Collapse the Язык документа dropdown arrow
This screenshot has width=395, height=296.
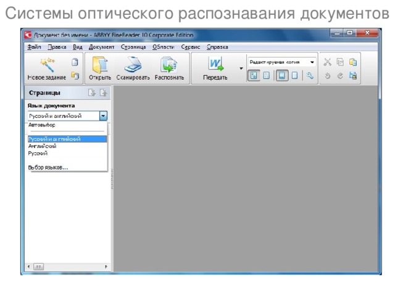[x=103, y=116]
